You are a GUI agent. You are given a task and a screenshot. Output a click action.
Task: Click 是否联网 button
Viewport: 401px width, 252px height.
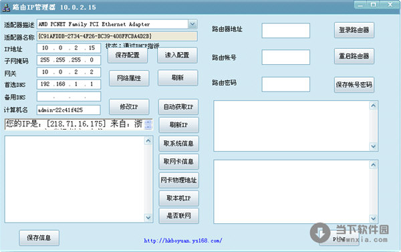point(178,216)
